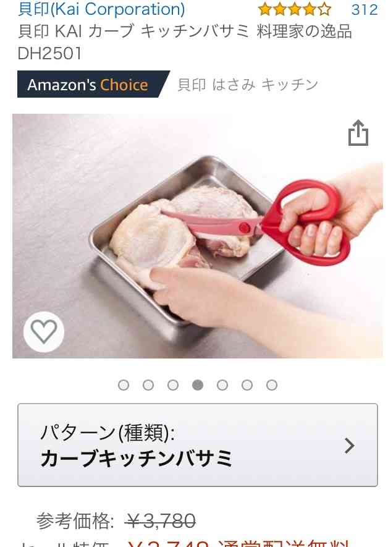Screen dimensions: 388x547
Task: Tap the 参考価格 ¥3,780 reference price
Action: [116, 521]
